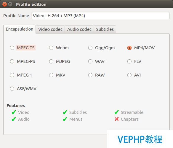Click the green checkmark beside Streamable
This screenshot has height=148, width=173.
(x=117, y=112)
